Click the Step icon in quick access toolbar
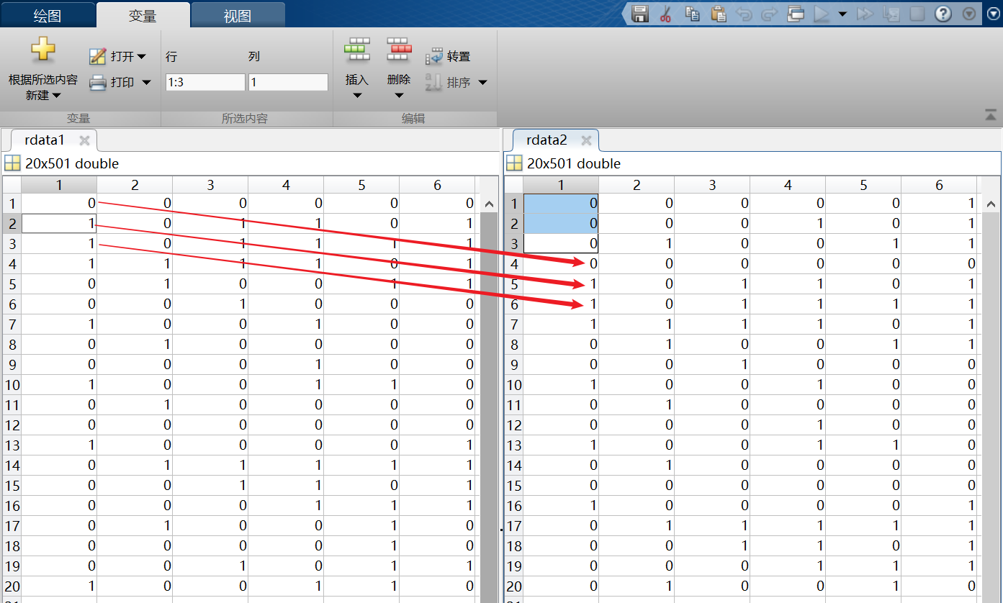The image size is (1003, 603). click(x=891, y=14)
